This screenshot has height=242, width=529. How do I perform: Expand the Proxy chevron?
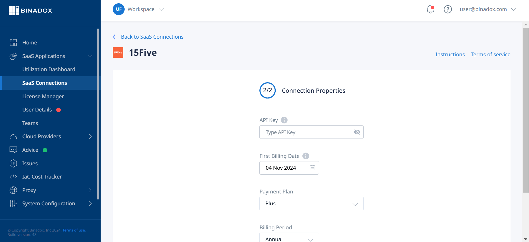click(90, 190)
